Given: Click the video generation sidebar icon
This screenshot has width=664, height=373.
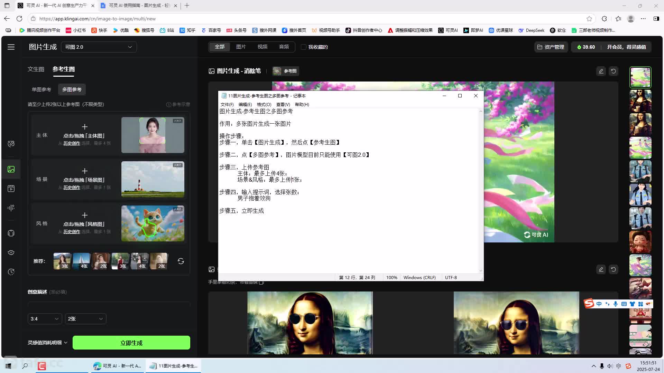Looking at the screenshot, I should (x=11, y=189).
